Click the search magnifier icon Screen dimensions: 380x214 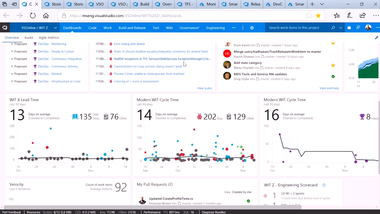pos(333,28)
